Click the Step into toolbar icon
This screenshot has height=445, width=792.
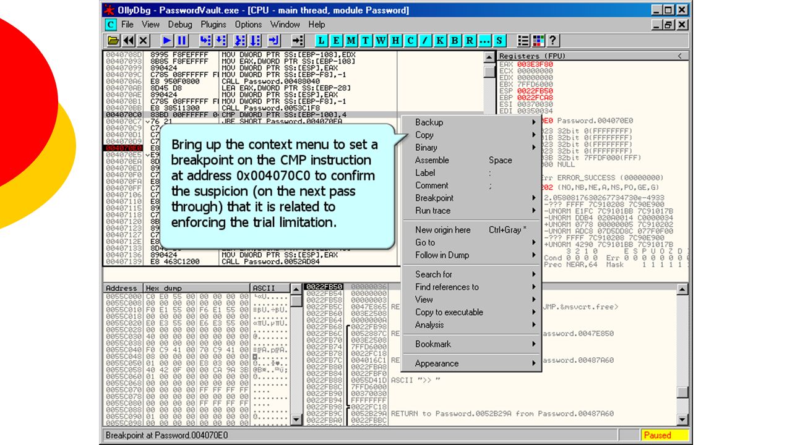[205, 41]
